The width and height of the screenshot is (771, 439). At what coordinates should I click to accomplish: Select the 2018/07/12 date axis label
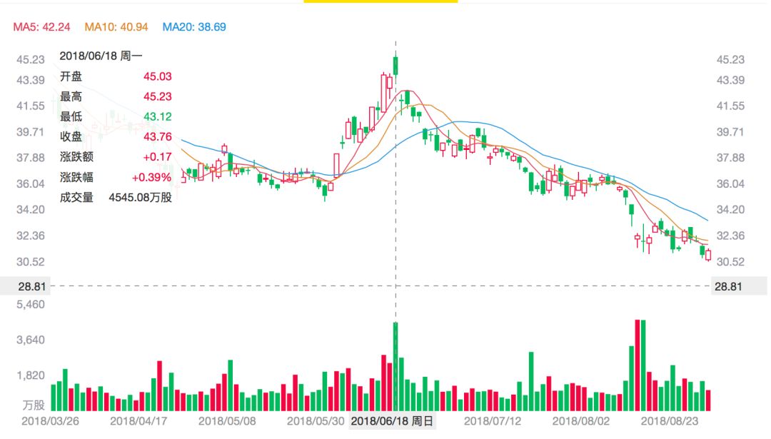[x=493, y=422]
